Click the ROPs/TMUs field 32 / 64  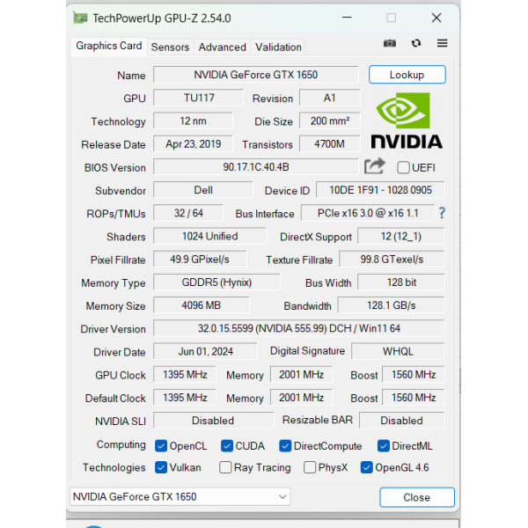coord(188,213)
